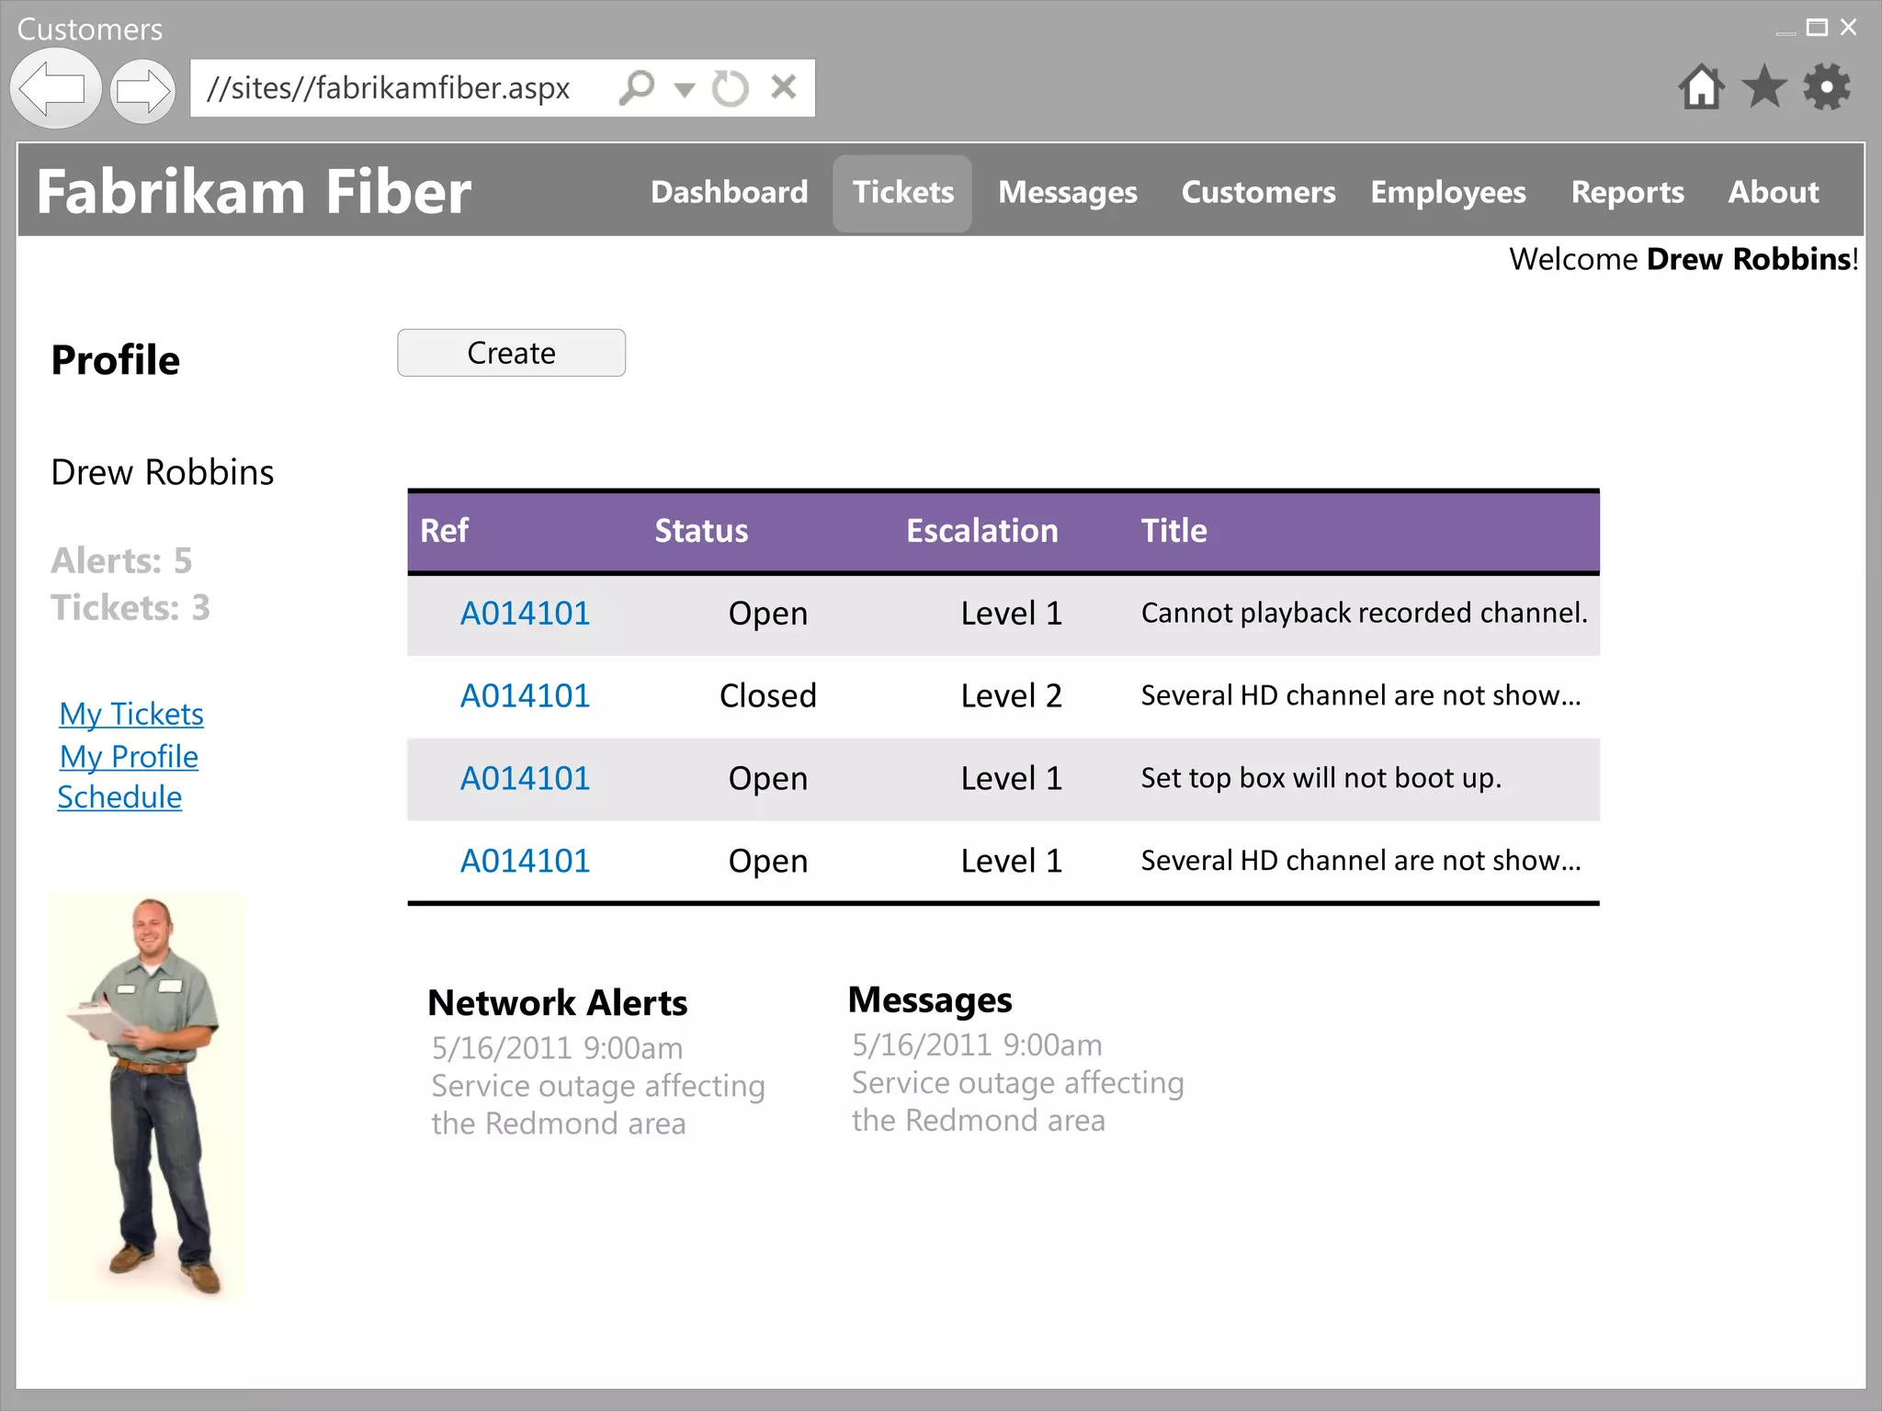
Task: Minimize the Customers window
Action: (1786, 33)
